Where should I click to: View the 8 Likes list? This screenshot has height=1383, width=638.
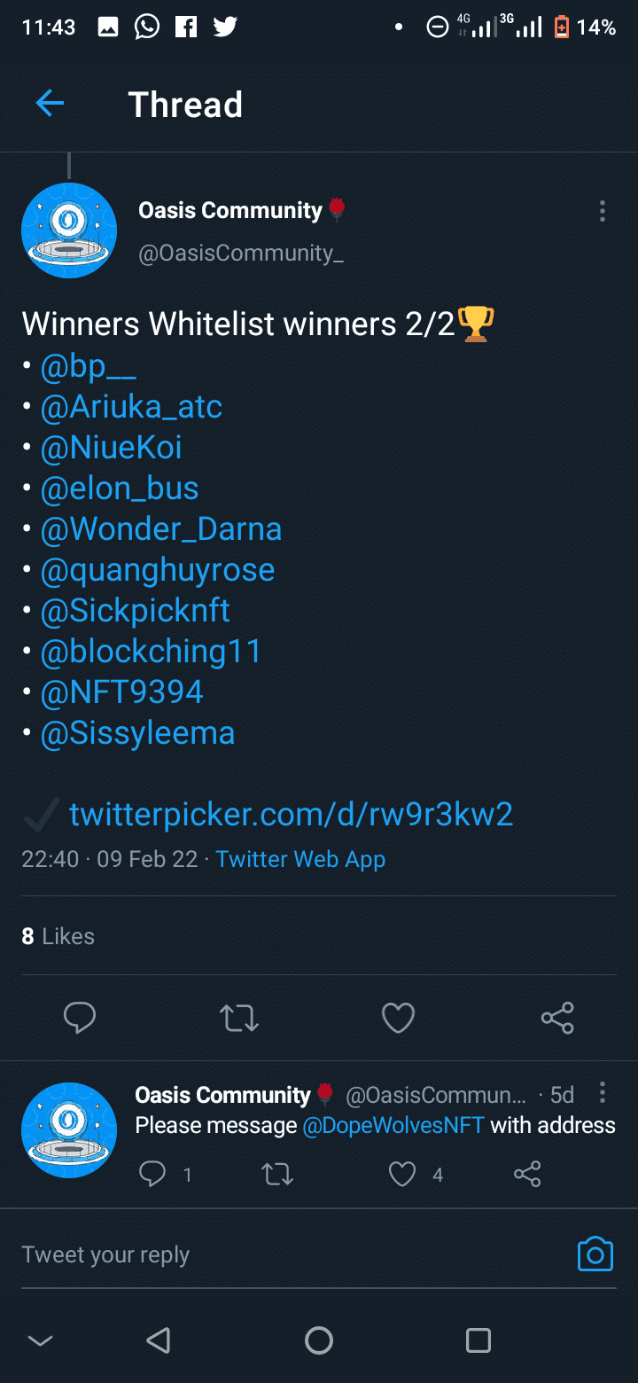click(58, 936)
